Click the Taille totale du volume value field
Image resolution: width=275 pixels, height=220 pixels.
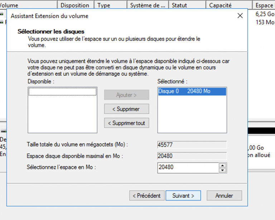pyautogui.click(x=192, y=145)
